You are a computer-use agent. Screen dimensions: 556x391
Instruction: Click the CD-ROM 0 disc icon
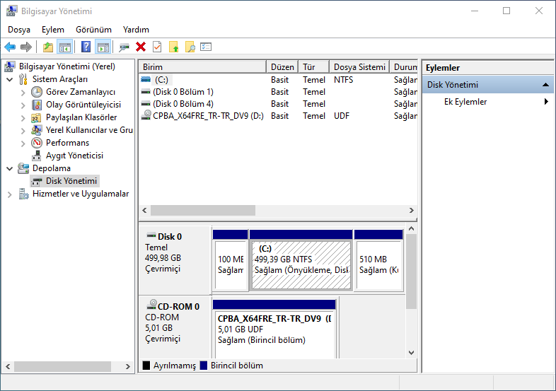(152, 305)
